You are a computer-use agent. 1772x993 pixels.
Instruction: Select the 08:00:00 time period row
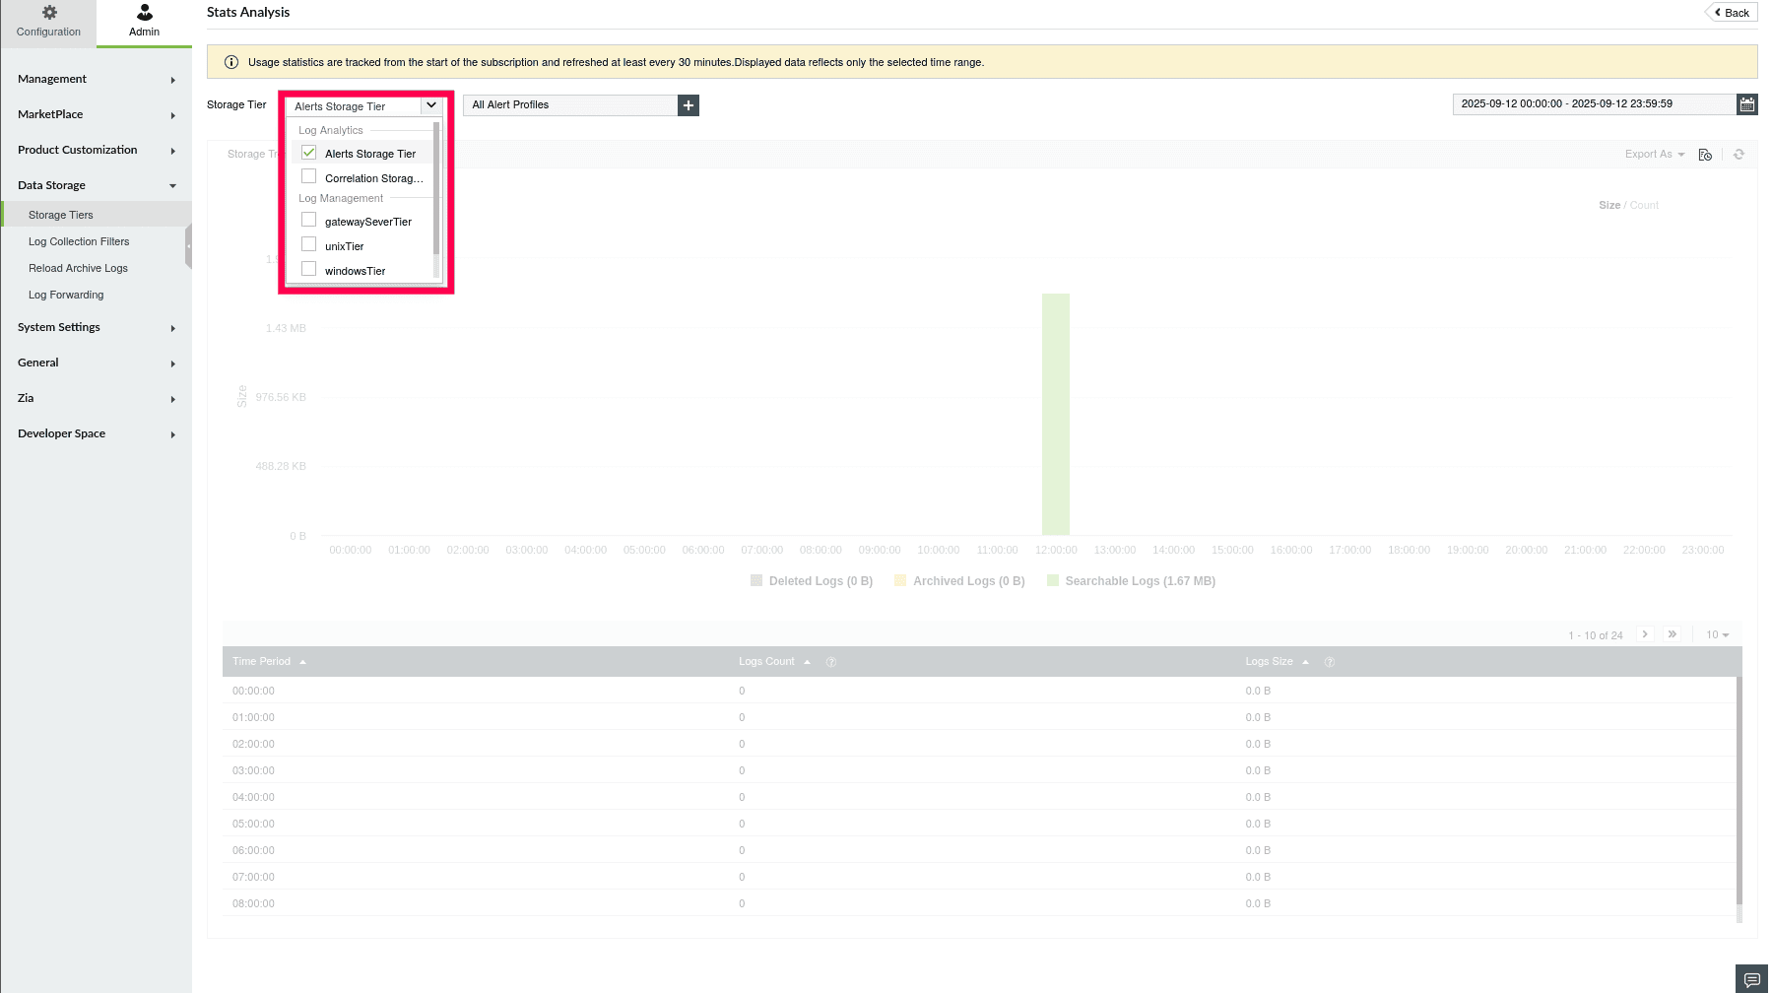click(980, 903)
